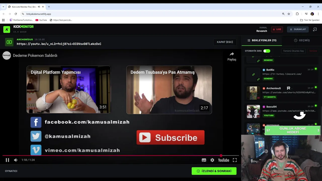This screenshot has height=181, width=322.
Task: Toggle the OTOMATİK SIRA switch
Action: click(x=267, y=51)
